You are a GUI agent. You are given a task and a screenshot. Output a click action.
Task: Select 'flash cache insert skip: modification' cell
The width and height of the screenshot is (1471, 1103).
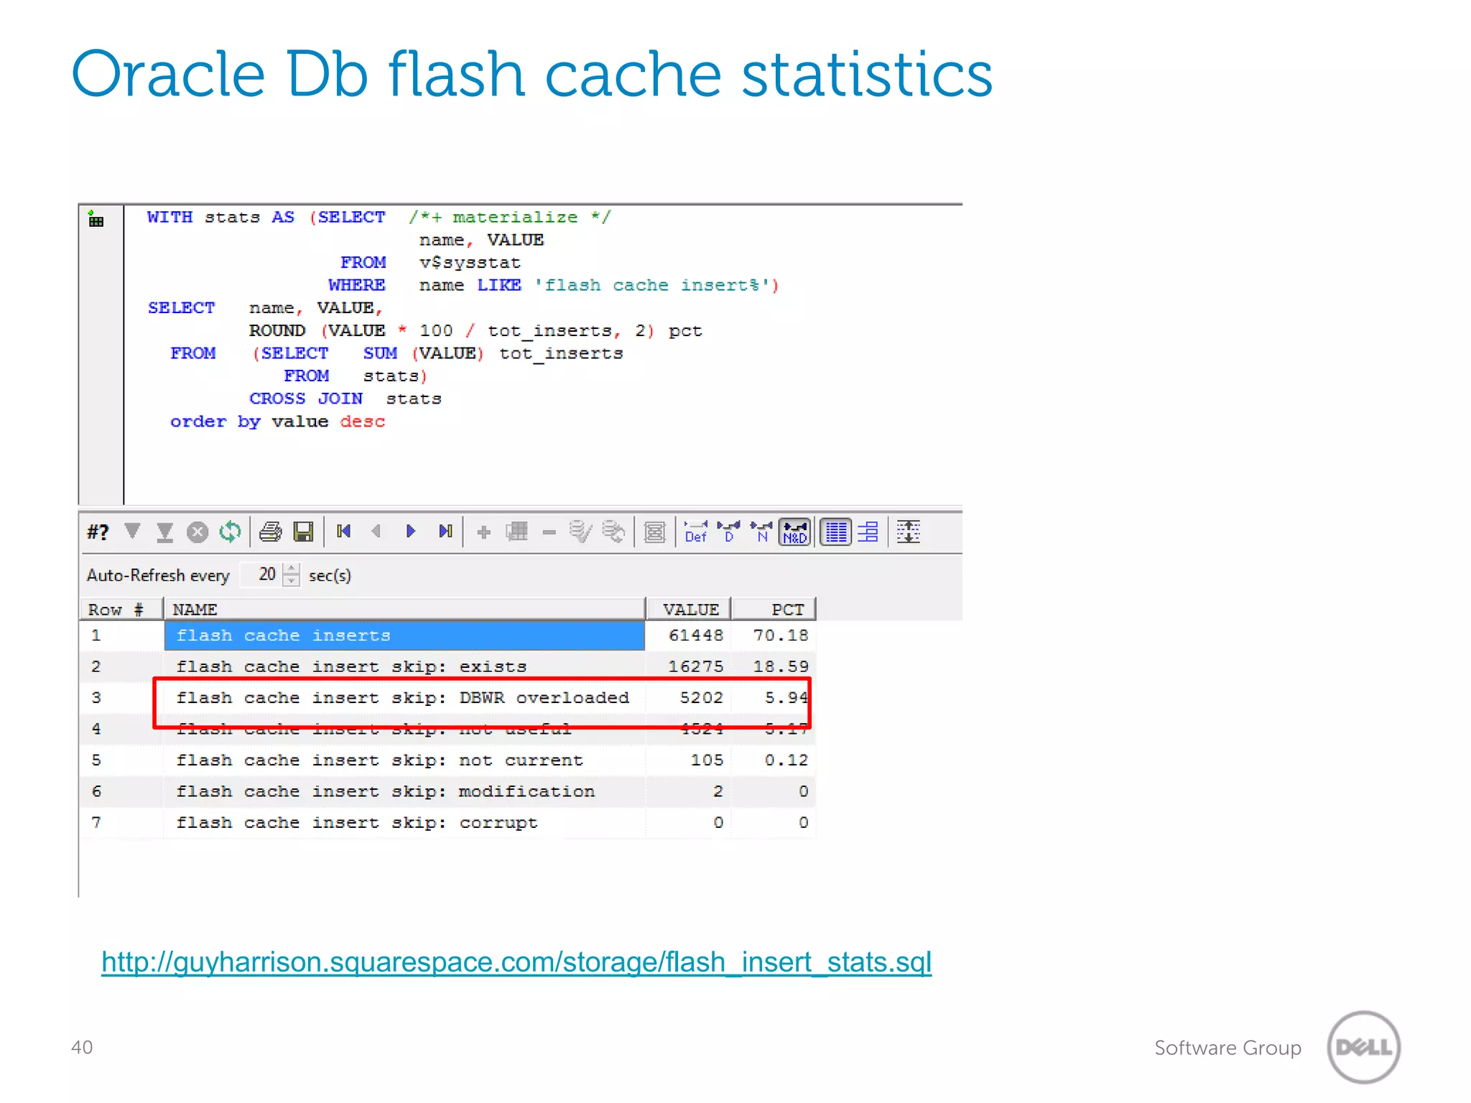pyautogui.click(x=404, y=791)
